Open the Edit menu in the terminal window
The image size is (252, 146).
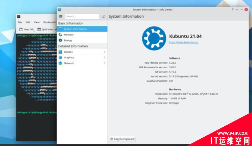pos(28,22)
